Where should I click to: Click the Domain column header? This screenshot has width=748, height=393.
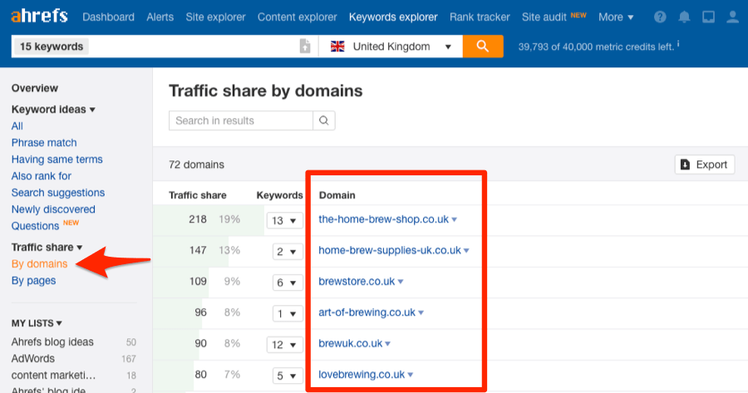coord(337,195)
